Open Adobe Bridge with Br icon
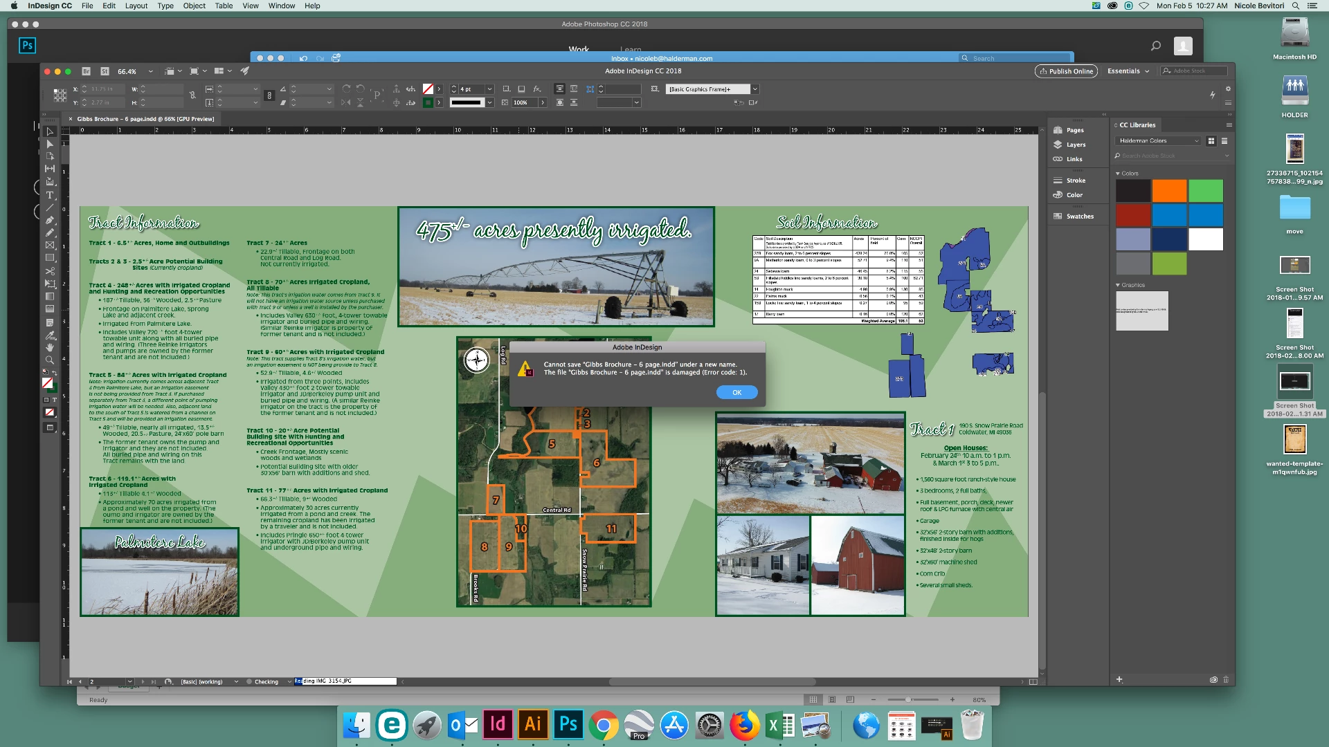The width and height of the screenshot is (1329, 747). (87, 71)
